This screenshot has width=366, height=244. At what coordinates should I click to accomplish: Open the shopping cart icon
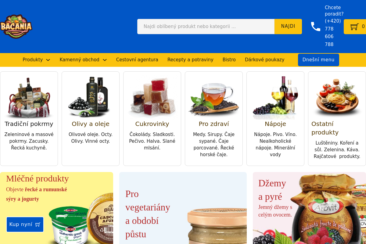[354, 27]
